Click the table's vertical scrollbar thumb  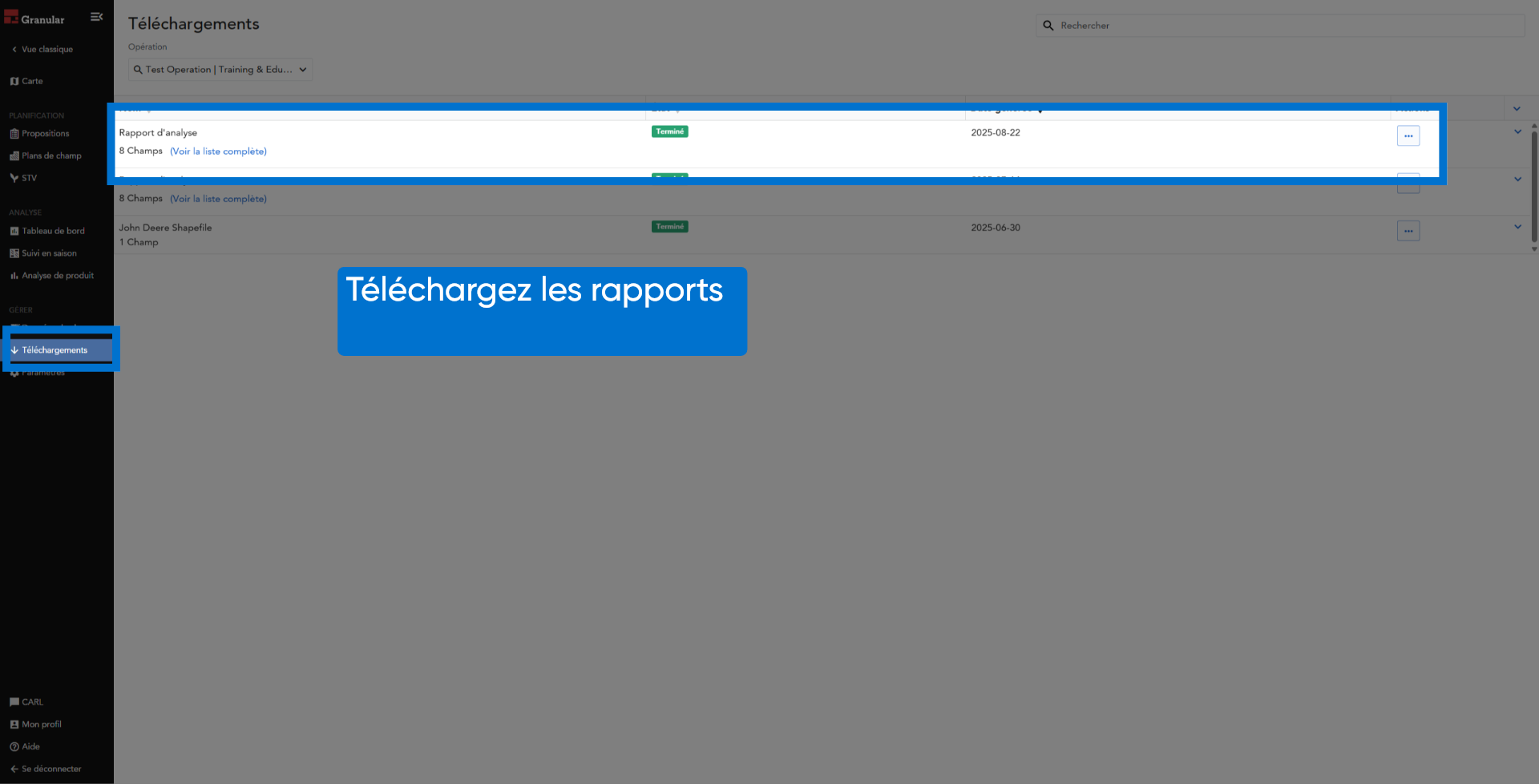click(1534, 186)
